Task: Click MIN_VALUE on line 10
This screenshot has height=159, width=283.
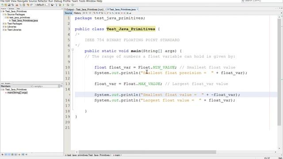Action: (164, 67)
